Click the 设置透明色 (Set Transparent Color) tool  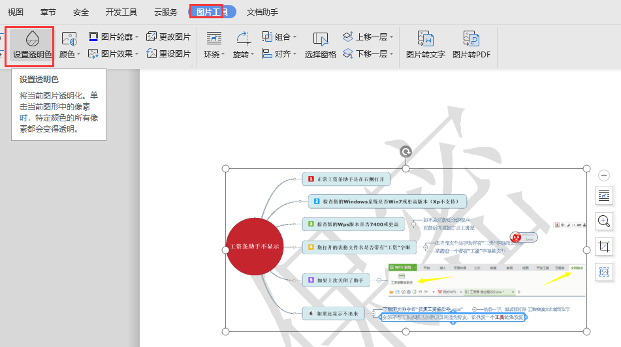coord(32,45)
